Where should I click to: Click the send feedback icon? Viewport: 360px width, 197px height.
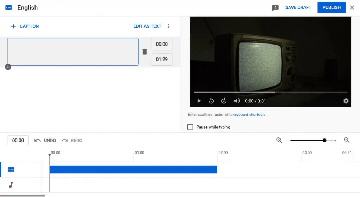coord(275,8)
